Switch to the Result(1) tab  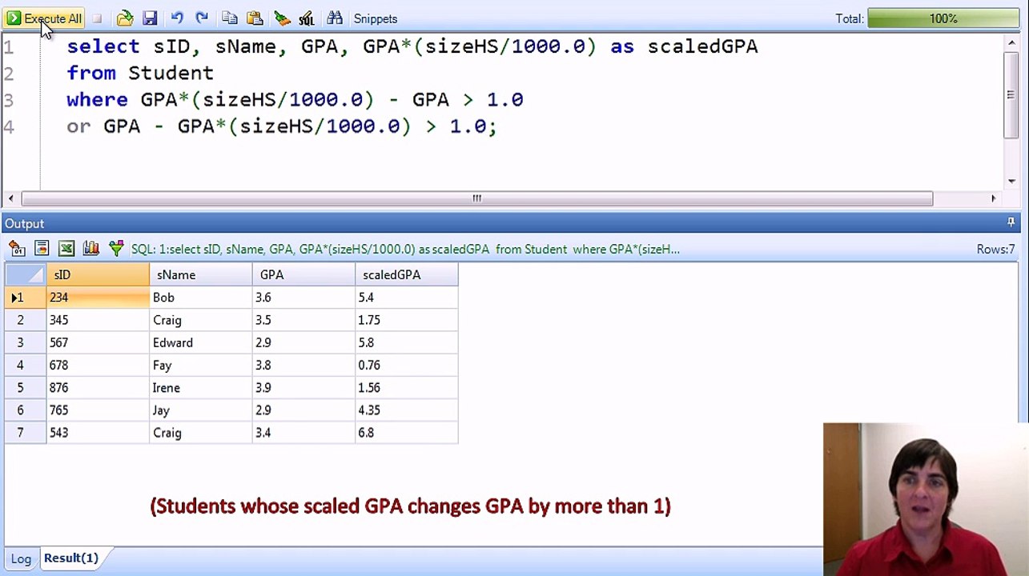coord(71,558)
